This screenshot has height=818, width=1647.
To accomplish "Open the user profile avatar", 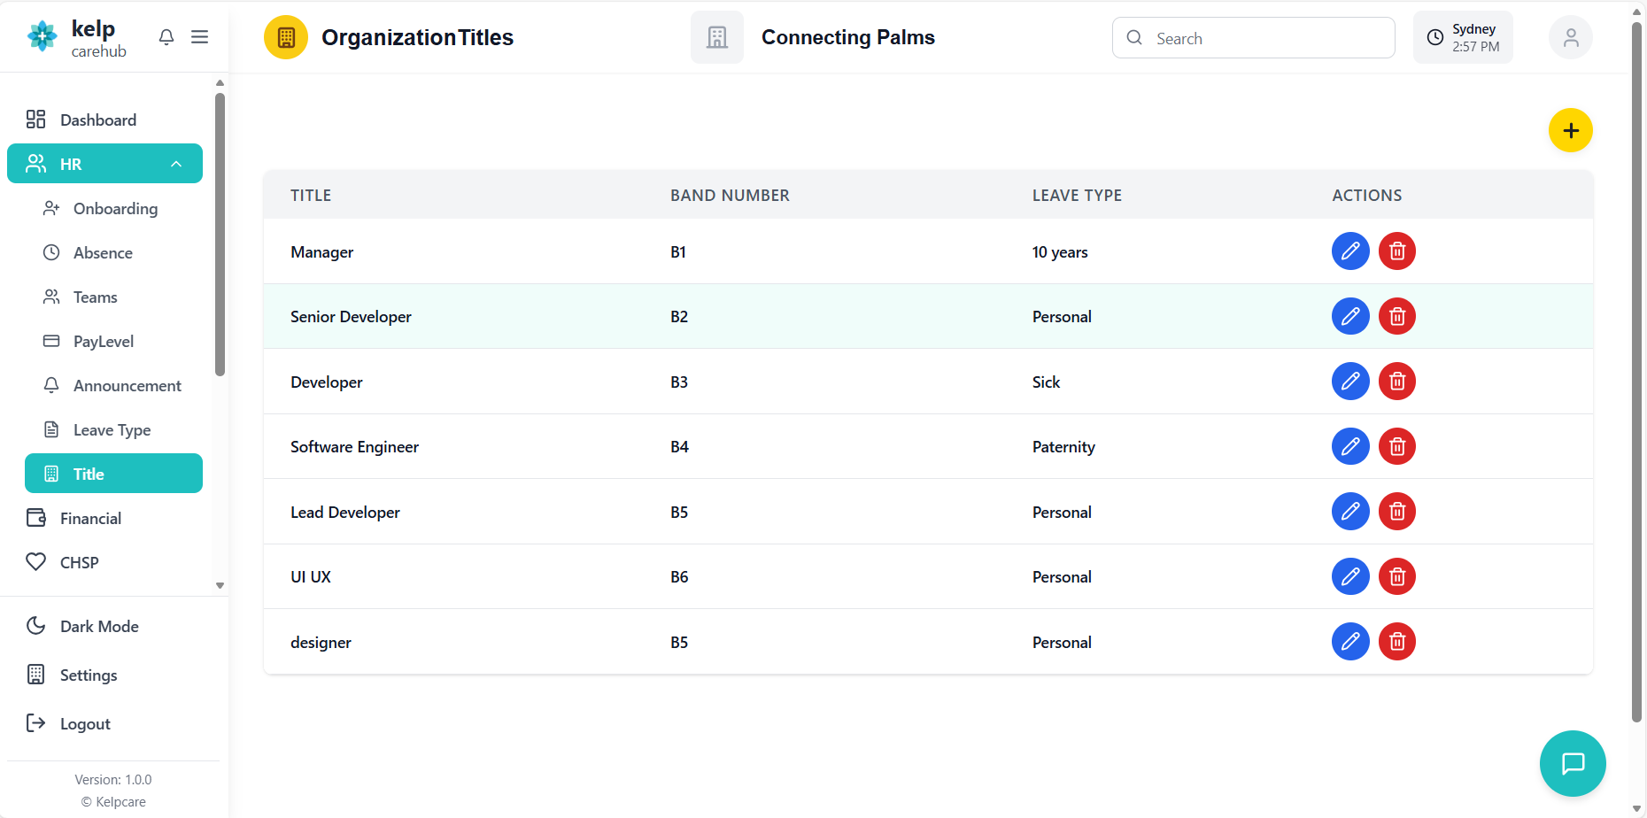I will point(1570,38).
